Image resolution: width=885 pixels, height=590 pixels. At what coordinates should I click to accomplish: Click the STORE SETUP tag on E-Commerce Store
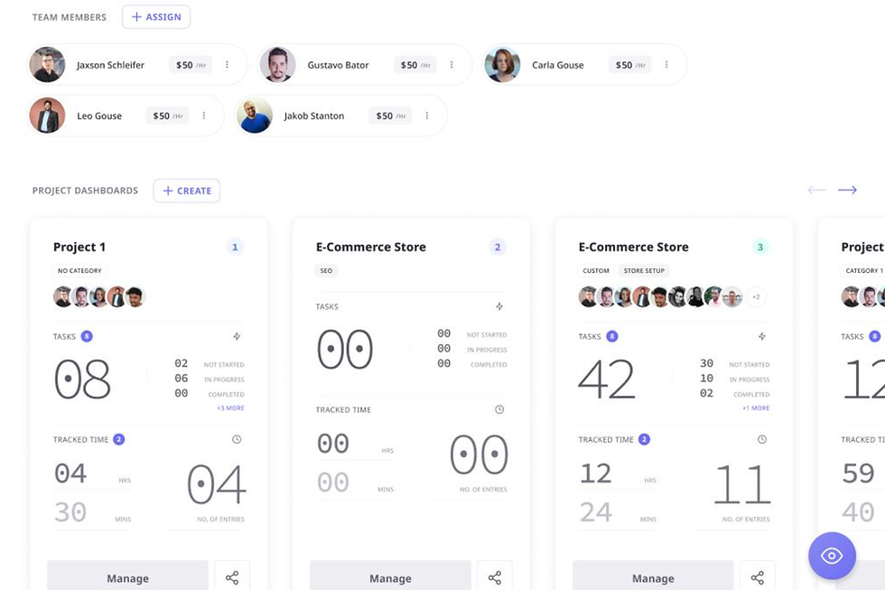[643, 270]
